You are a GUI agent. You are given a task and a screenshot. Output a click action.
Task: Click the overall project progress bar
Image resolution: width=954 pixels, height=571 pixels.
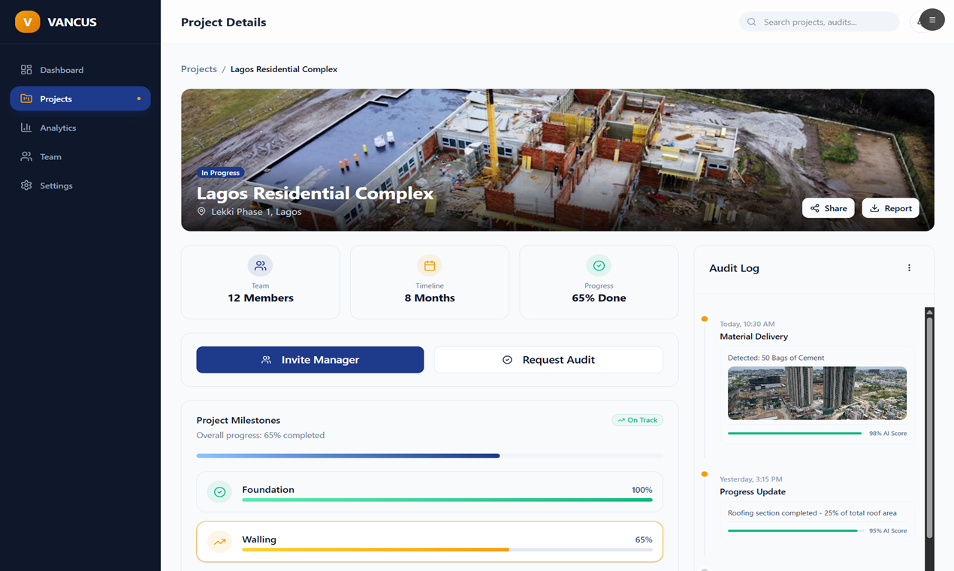coord(430,455)
